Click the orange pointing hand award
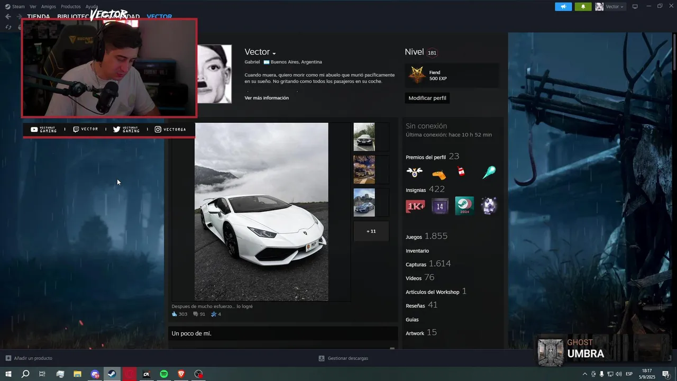677x381 pixels. click(439, 174)
